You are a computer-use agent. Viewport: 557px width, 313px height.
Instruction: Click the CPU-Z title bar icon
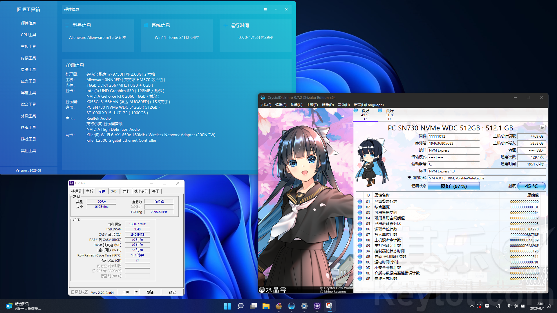[71, 183]
